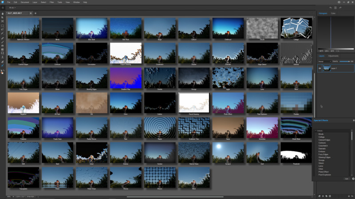Select the Eraser tool

coord(3,61)
